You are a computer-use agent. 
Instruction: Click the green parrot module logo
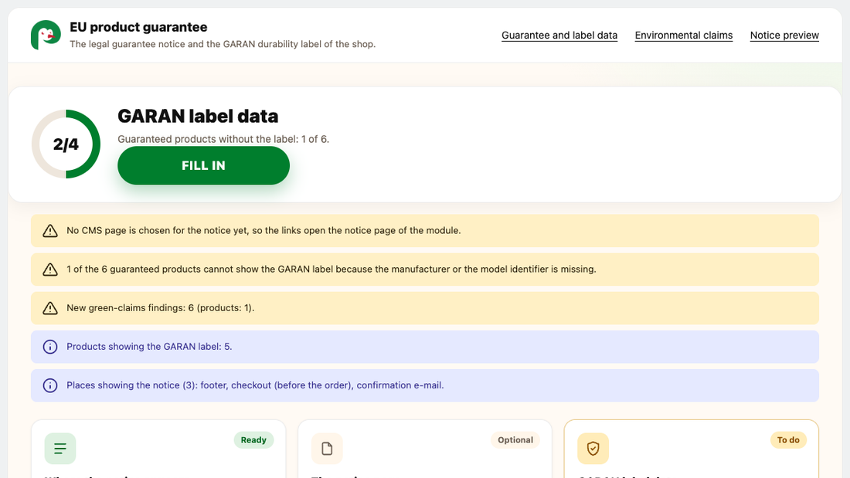[x=46, y=36]
